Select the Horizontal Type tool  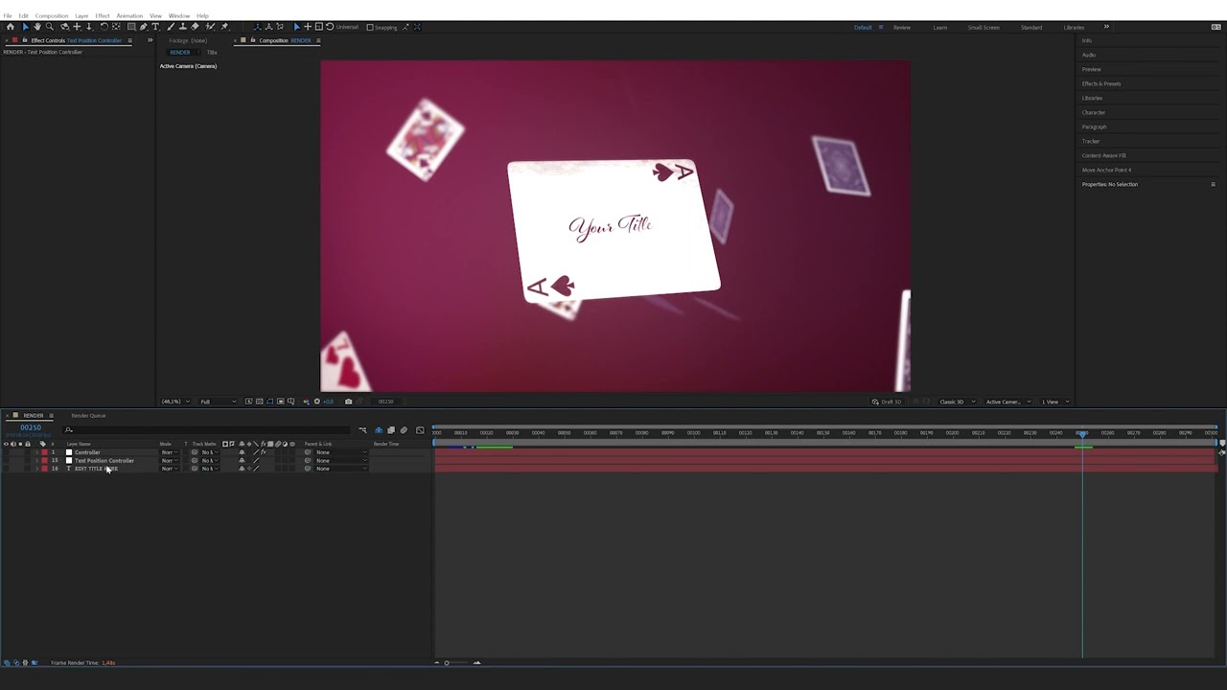point(155,27)
